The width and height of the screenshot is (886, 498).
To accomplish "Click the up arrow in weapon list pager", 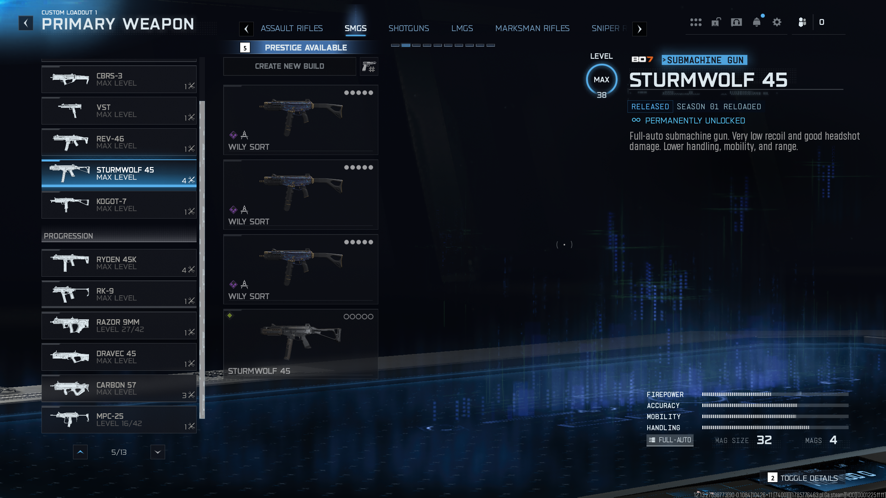I will [x=80, y=452].
